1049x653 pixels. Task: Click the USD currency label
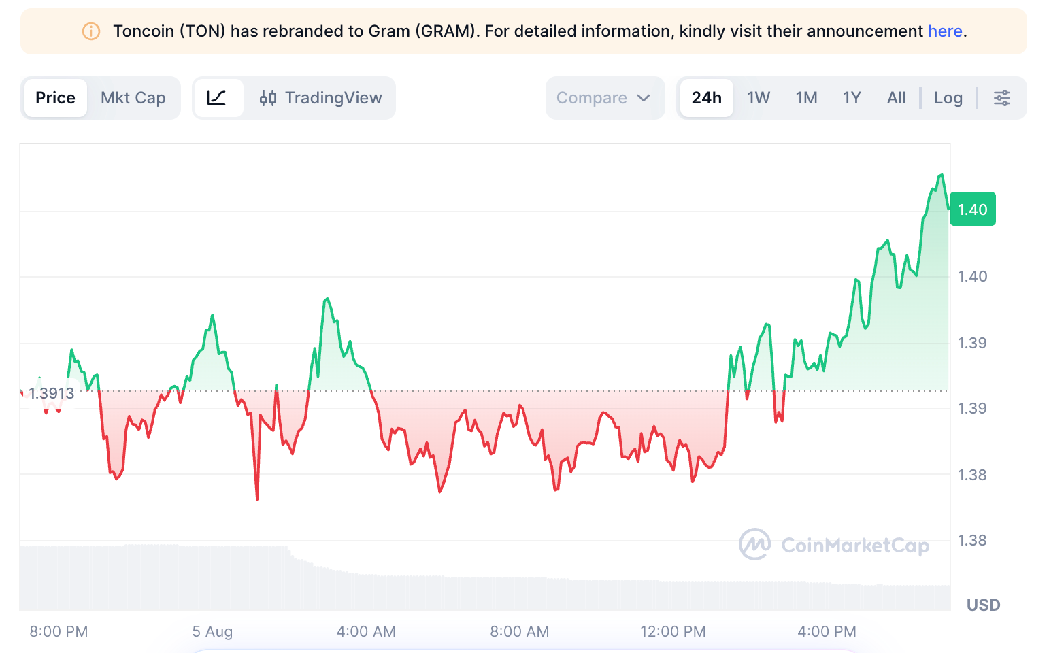point(984,605)
